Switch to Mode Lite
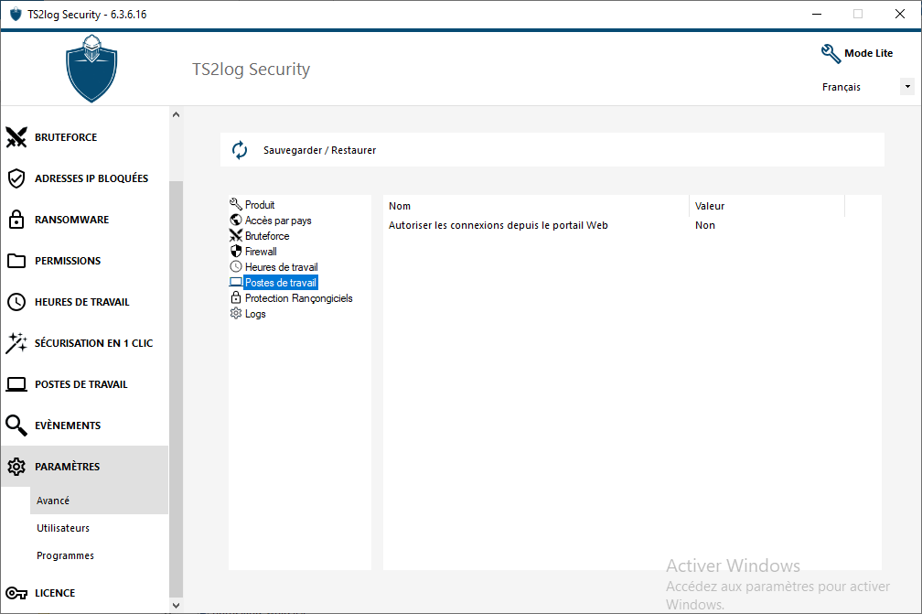The height and width of the screenshot is (614, 922). (869, 53)
